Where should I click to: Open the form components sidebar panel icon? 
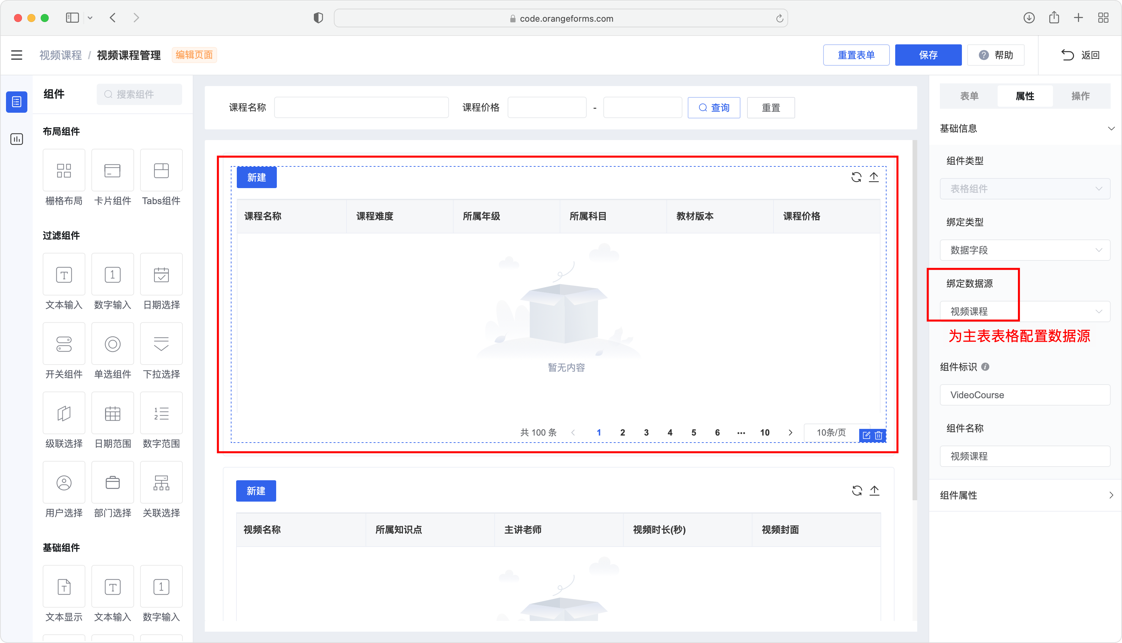click(x=17, y=102)
